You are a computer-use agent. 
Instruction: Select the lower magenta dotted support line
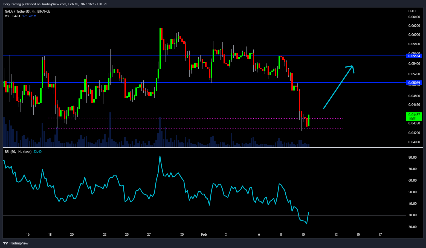click(195, 128)
